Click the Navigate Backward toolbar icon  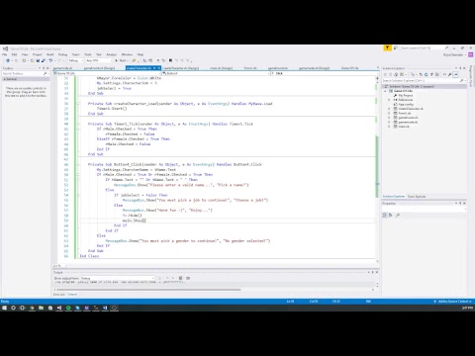pyautogui.click(x=8, y=60)
